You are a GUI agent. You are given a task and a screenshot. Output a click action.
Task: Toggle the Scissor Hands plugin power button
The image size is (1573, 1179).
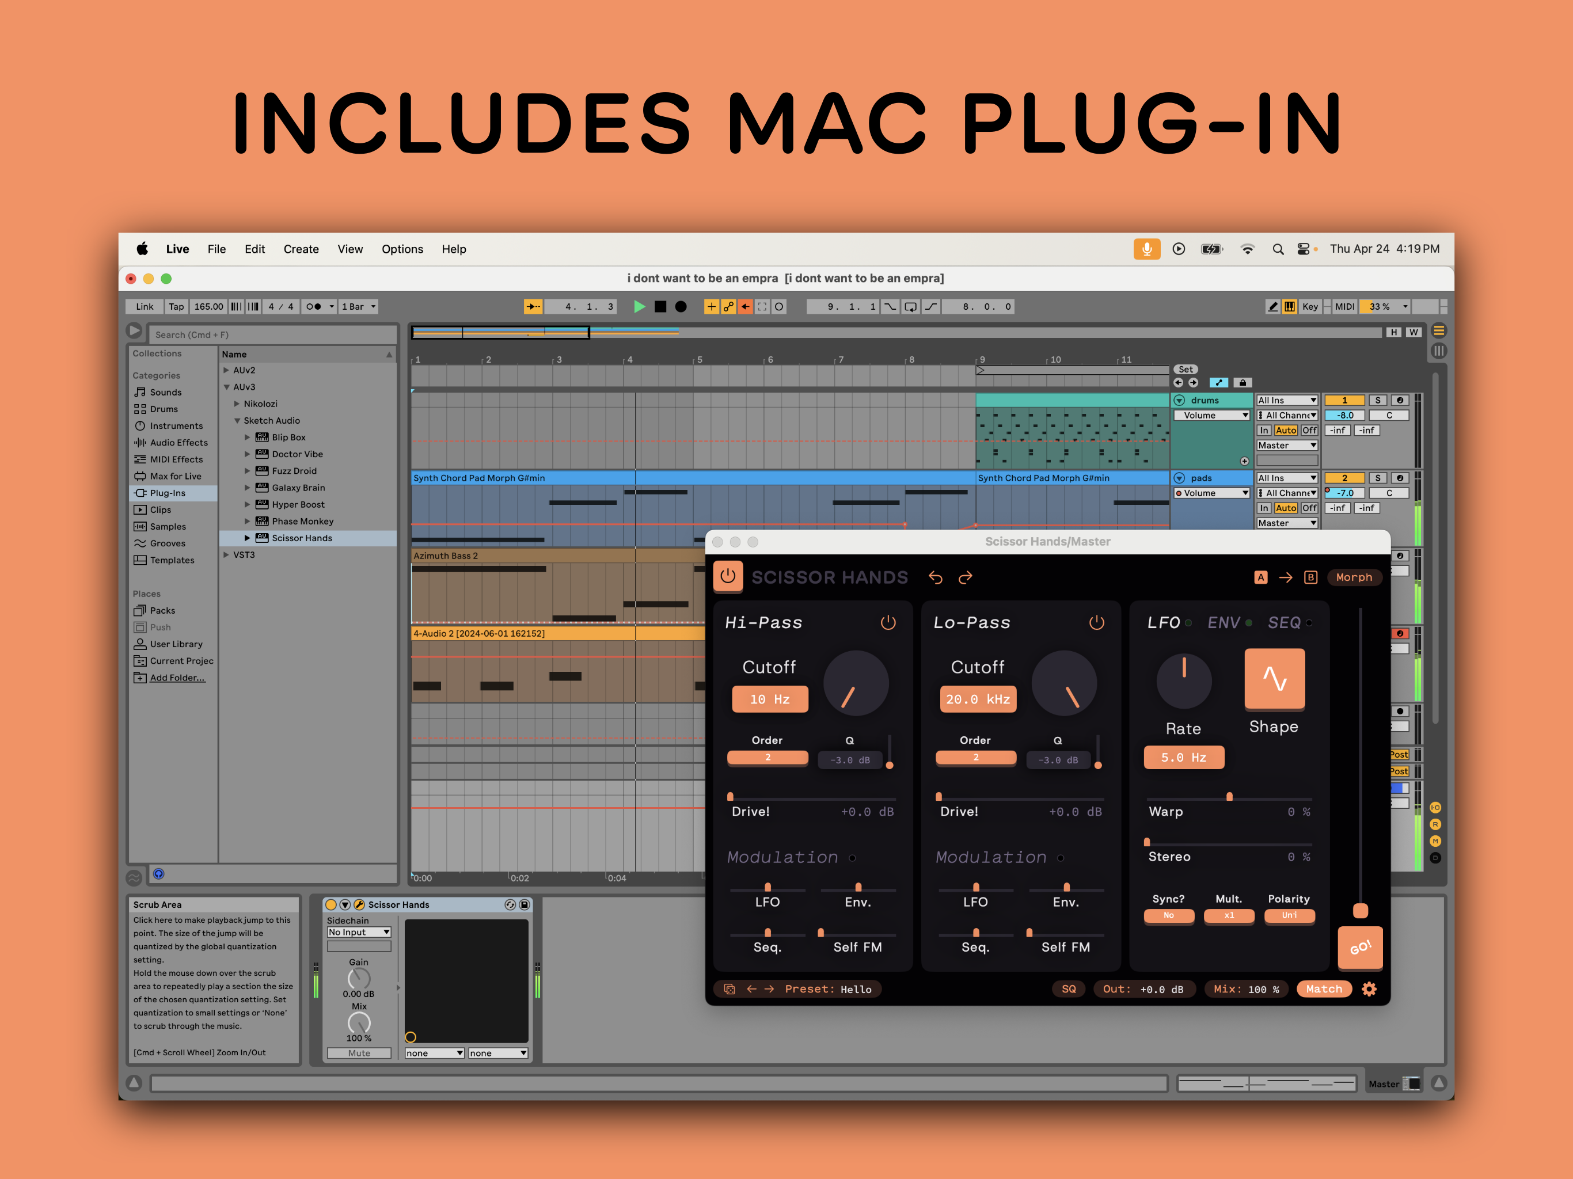tap(727, 577)
